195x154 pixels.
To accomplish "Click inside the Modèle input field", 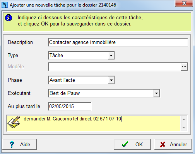I will click(x=115, y=67).
